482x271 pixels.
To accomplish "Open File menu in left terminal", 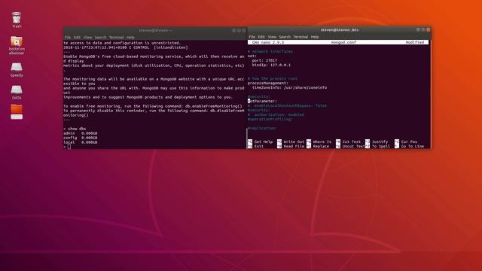I will click(68, 38).
